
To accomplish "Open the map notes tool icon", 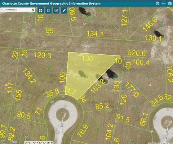I will point(56,10).
